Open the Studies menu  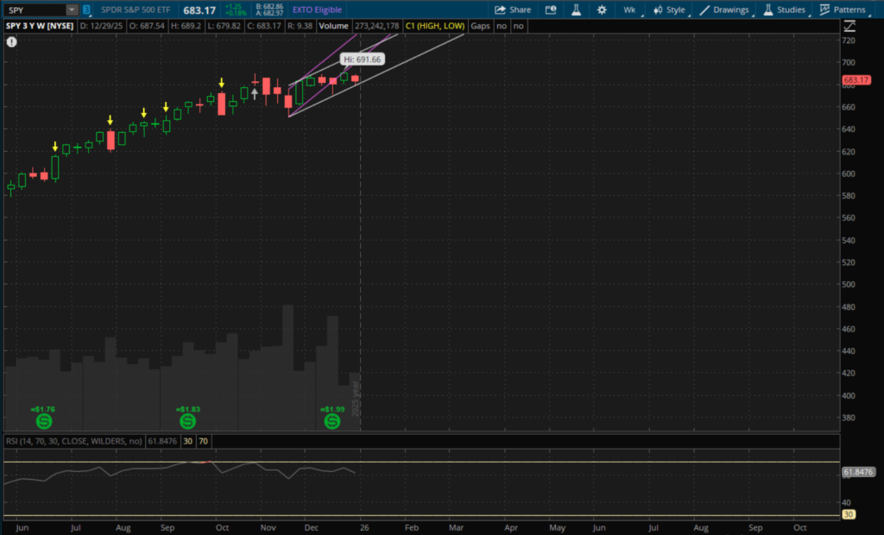point(784,9)
